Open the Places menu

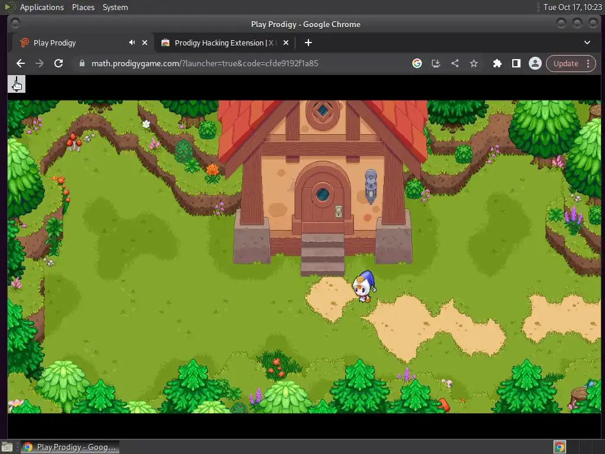point(83,7)
